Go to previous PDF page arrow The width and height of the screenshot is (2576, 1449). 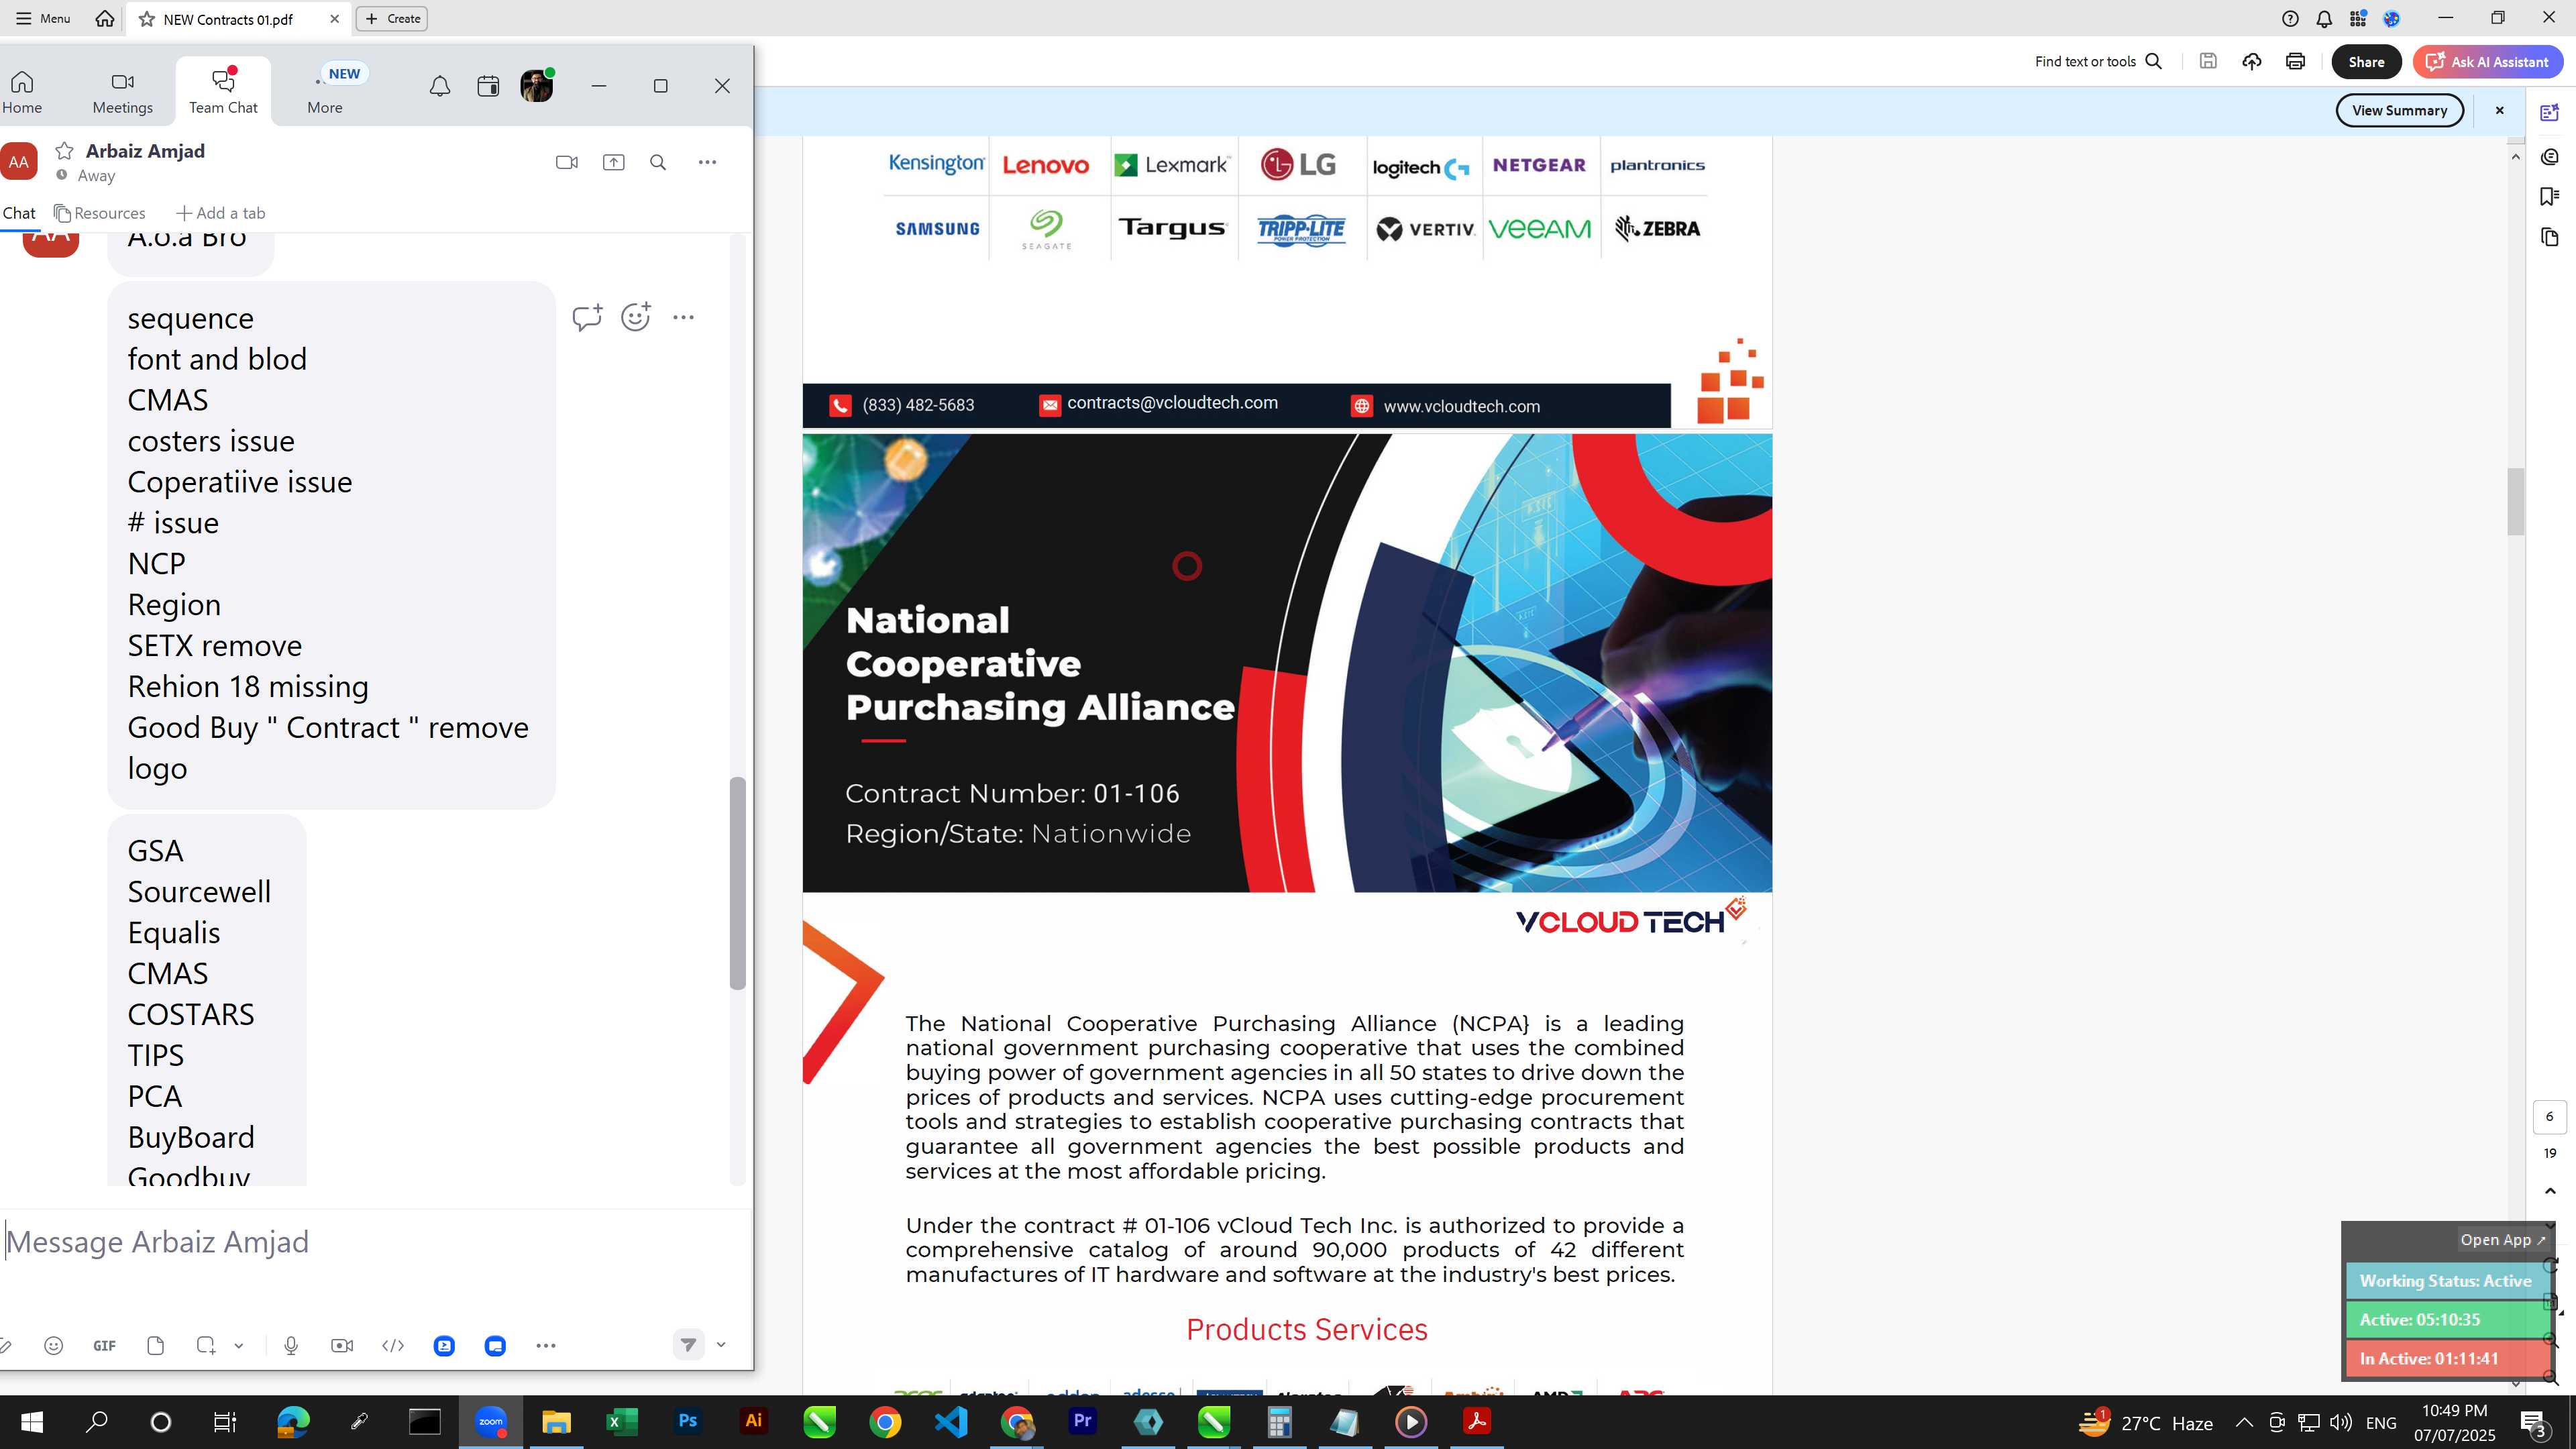pos(2550,1190)
